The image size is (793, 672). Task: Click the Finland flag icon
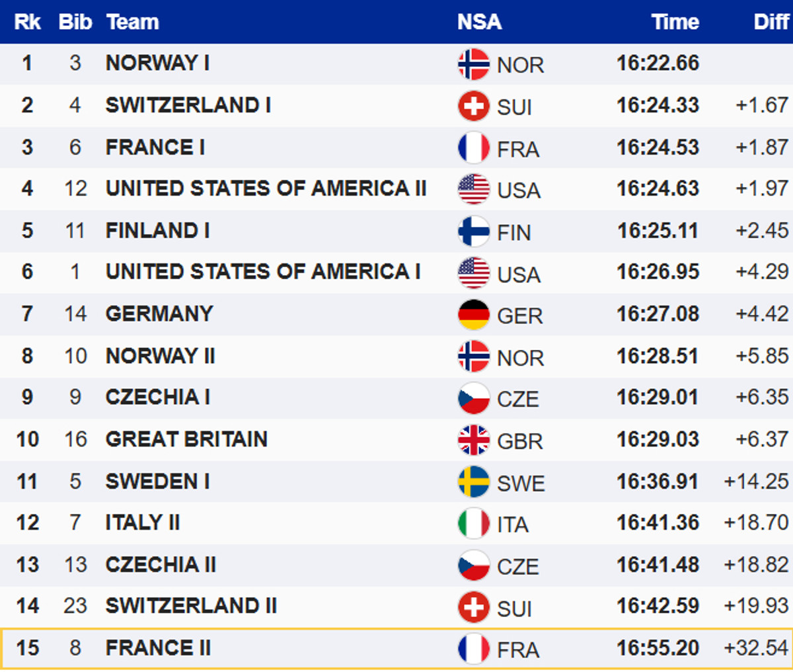(x=473, y=231)
